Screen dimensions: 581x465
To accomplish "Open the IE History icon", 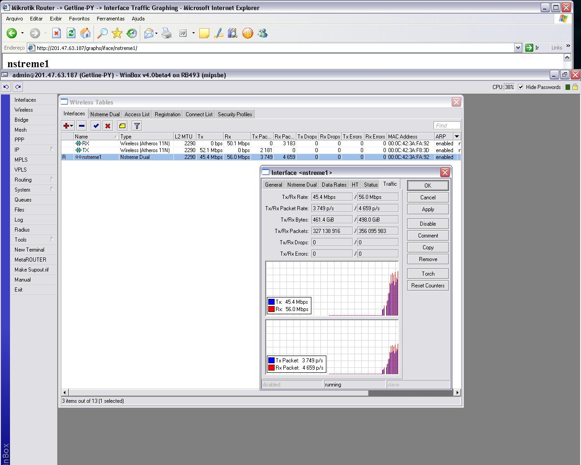I will tap(132, 33).
